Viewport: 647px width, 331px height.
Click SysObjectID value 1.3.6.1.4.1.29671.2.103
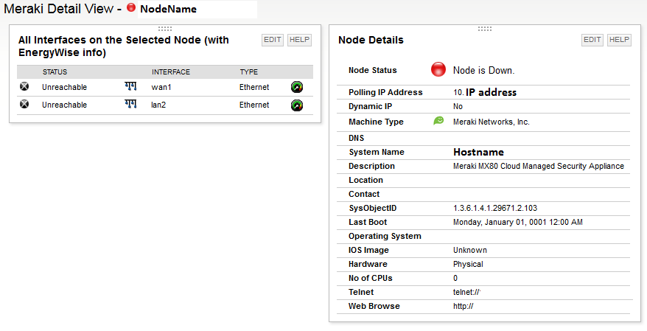[x=495, y=208]
